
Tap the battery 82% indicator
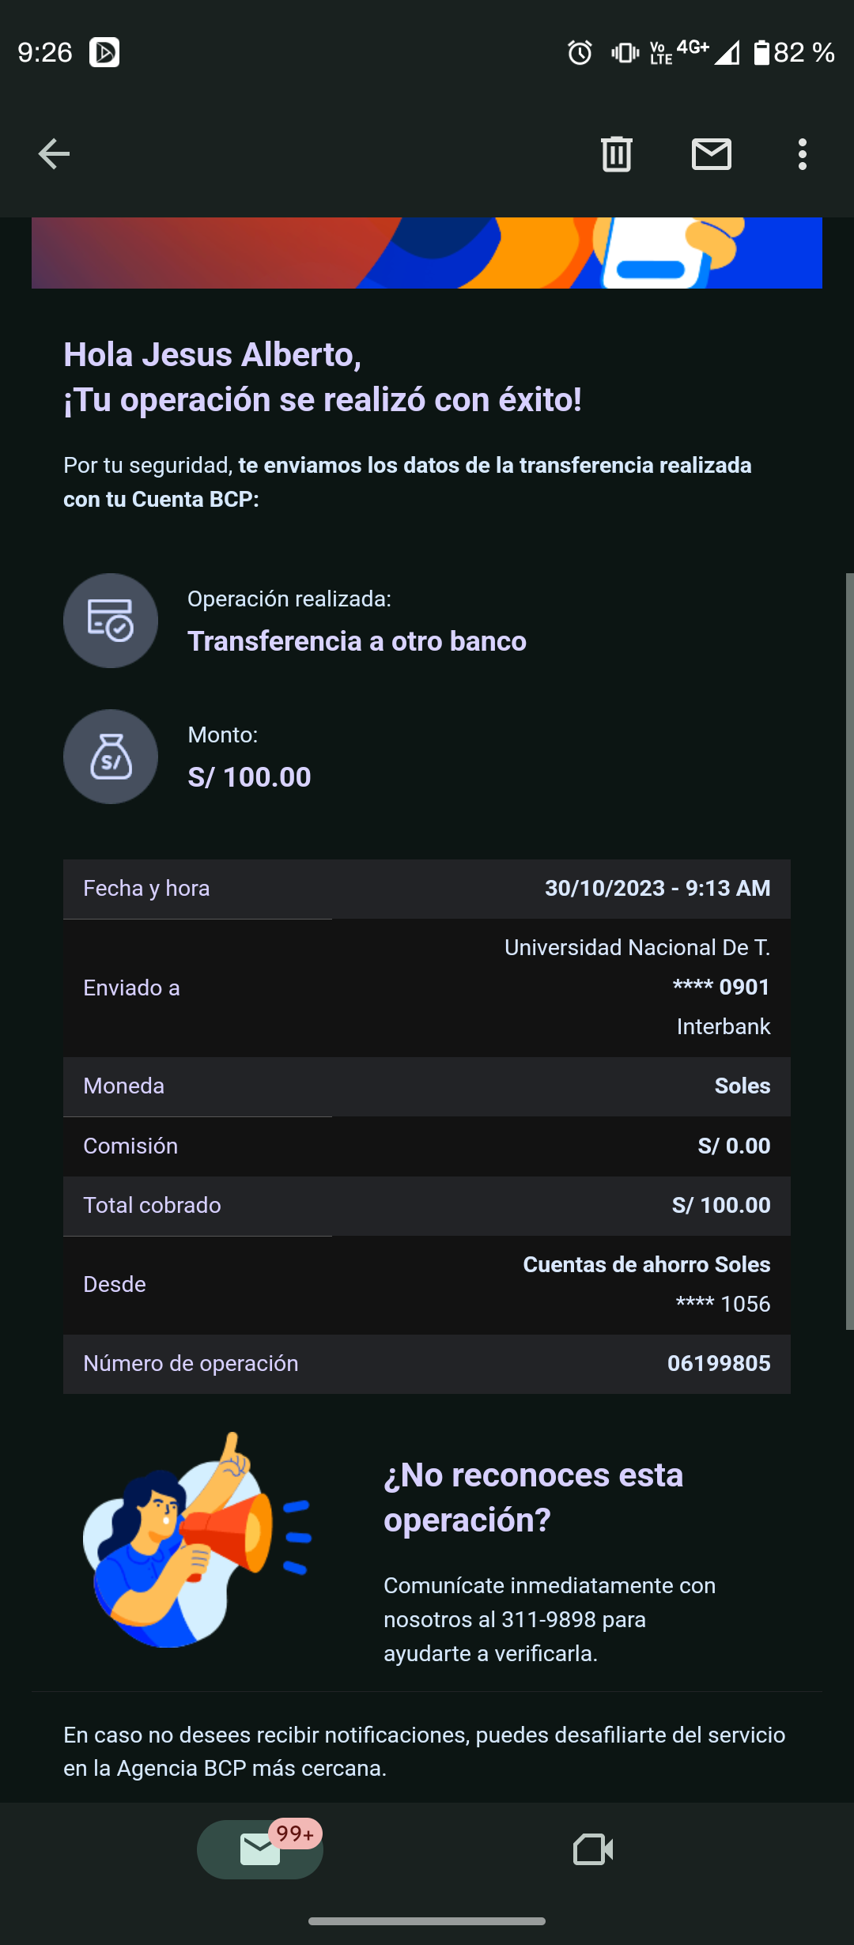(x=794, y=53)
